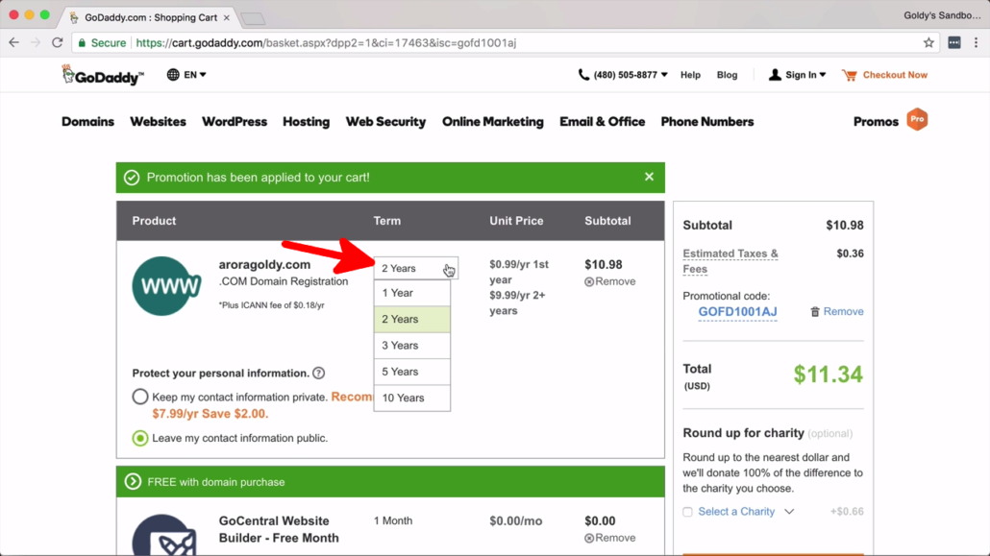The image size is (990, 556).
Task: Click the secure padlock icon
Action: click(82, 43)
